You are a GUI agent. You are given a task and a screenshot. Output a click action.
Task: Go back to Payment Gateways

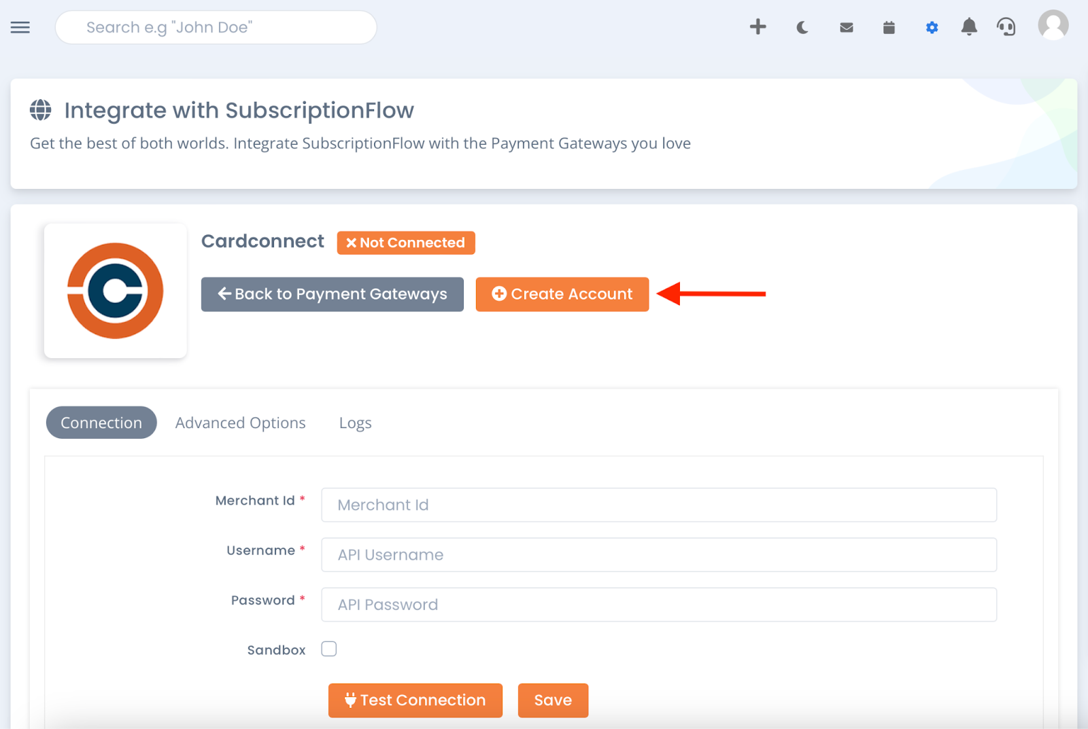click(332, 294)
